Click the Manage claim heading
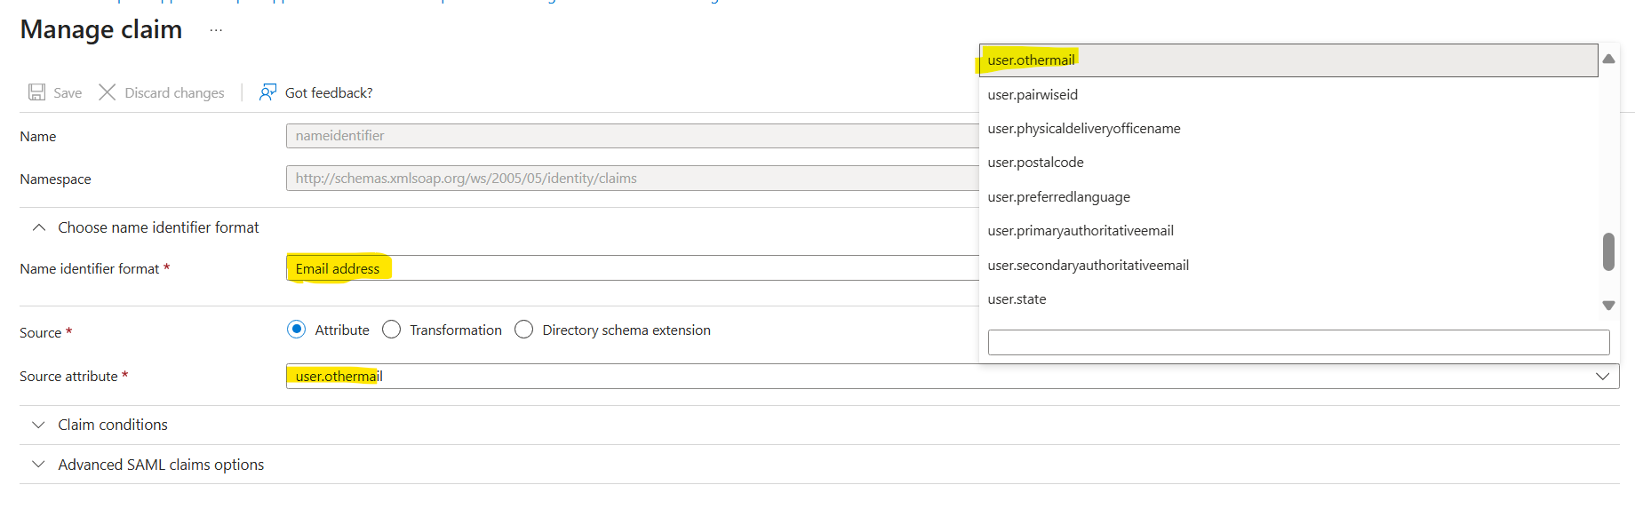Image resolution: width=1635 pixels, height=517 pixels. tap(101, 29)
